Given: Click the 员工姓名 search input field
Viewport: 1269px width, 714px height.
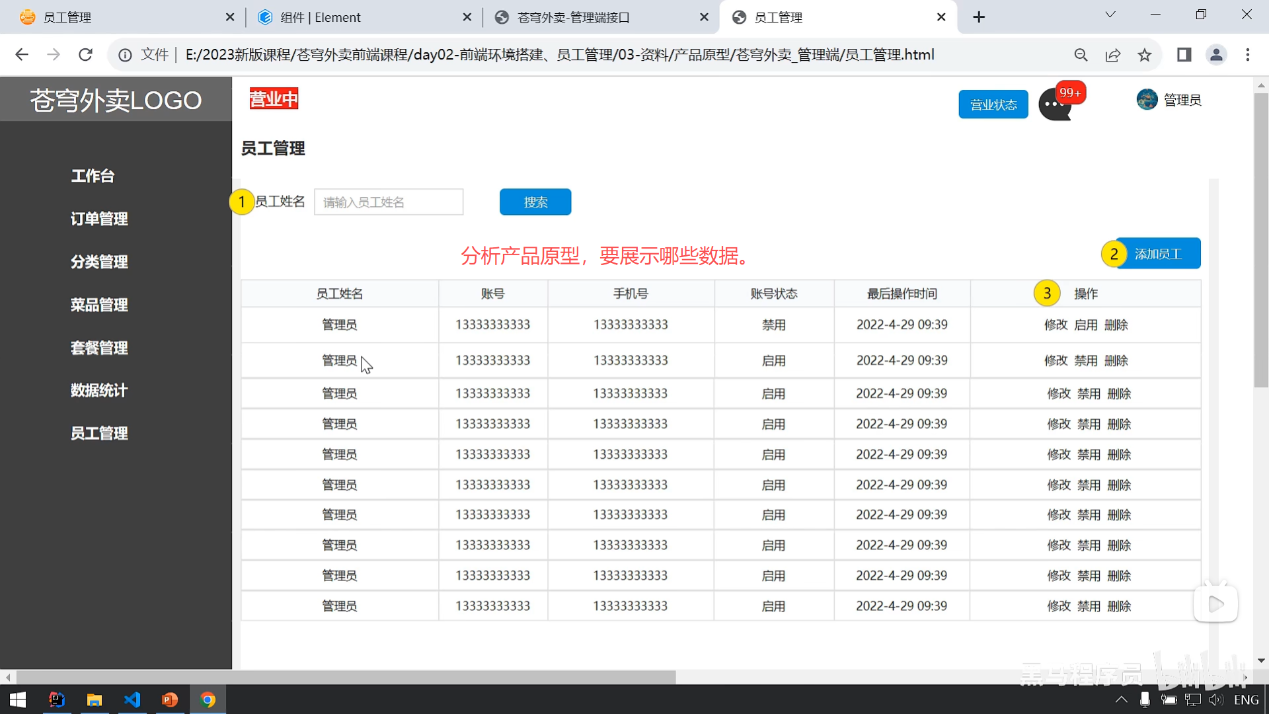Looking at the screenshot, I should coord(389,202).
